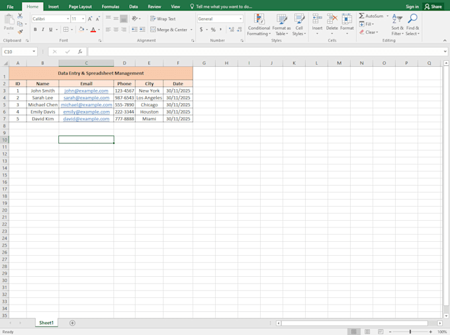Open Sort & Filter menu
Image resolution: width=450 pixels, height=335 pixels.
point(397,24)
